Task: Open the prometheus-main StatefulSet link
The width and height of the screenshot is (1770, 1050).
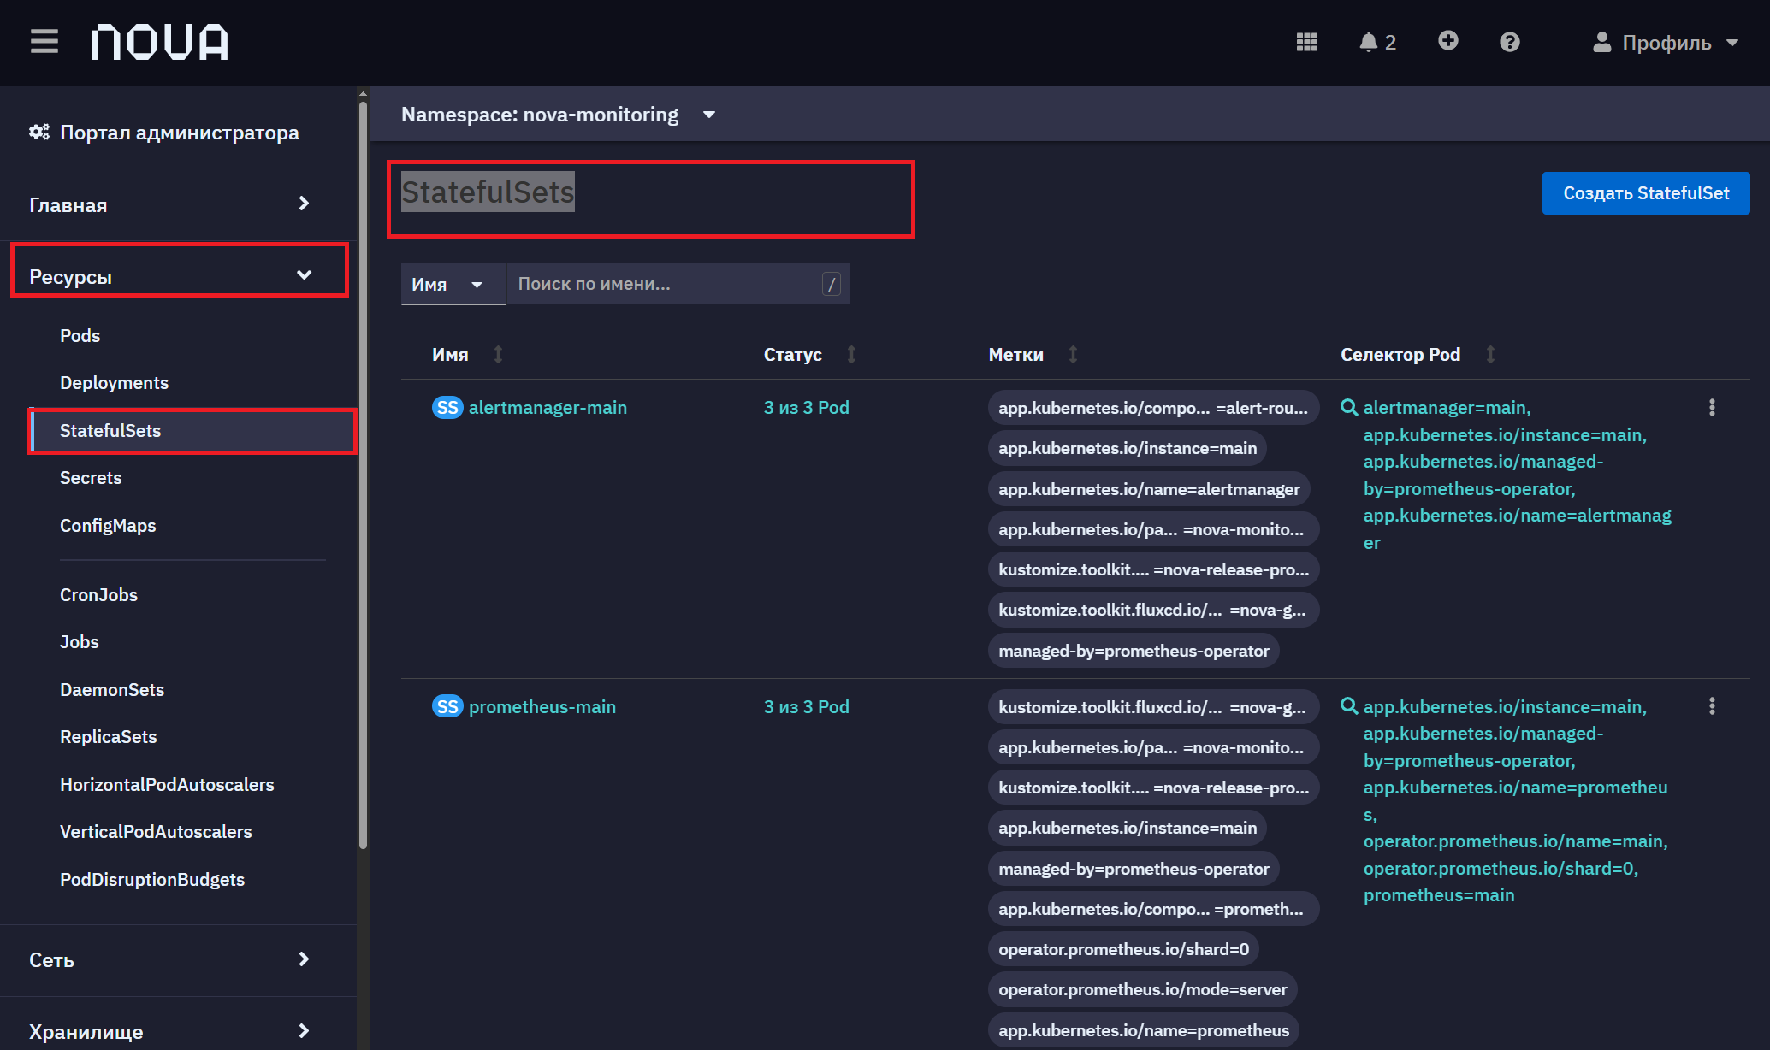Action: pyautogui.click(x=542, y=707)
